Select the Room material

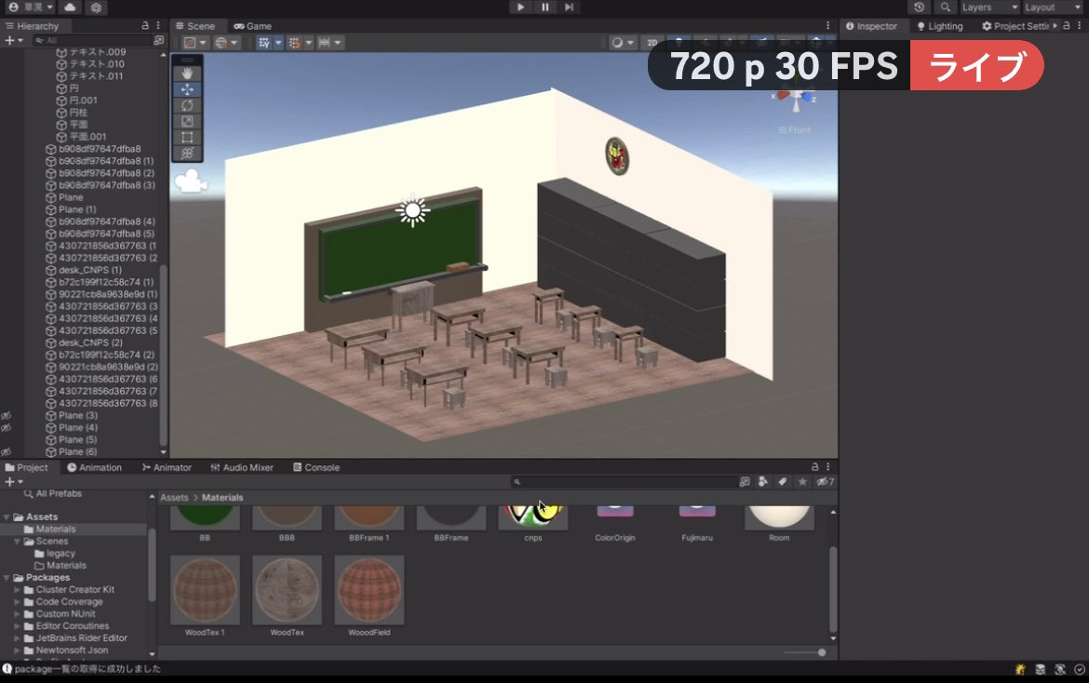(778, 524)
